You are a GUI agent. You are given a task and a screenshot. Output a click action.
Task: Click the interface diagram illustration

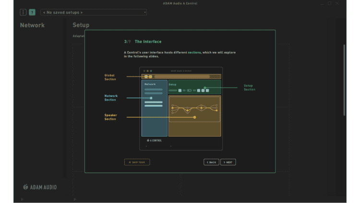point(181,109)
